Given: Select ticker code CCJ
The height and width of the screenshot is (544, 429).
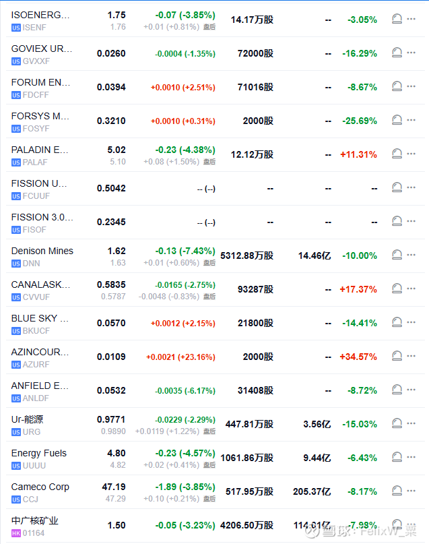Looking at the screenshot, I should tap(30, 500).
